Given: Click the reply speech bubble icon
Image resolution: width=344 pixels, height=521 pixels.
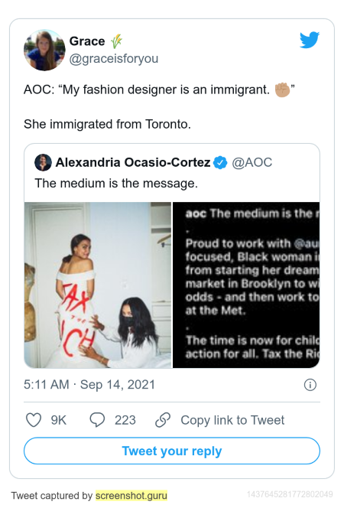Looking at the screenshot, I should tap(97, 420).
